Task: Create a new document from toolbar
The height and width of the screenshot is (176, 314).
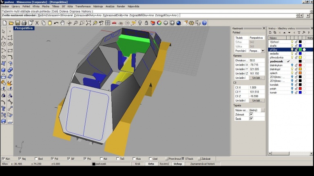Action: pyautogui.click(x=4, y=23)
